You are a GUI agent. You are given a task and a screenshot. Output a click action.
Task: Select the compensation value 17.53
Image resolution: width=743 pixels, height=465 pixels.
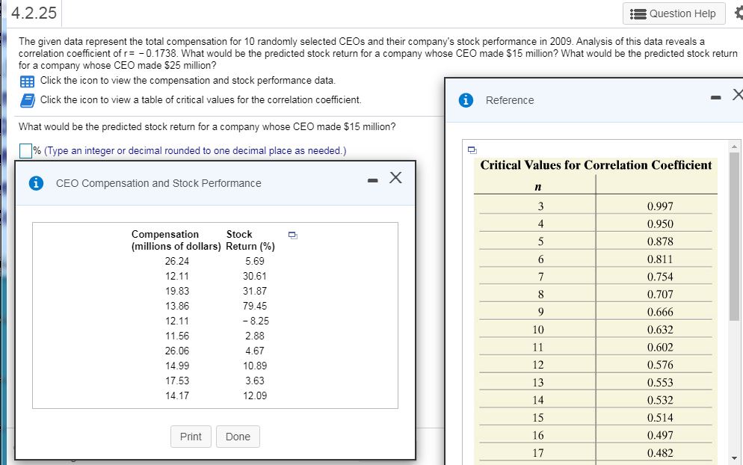point(177,381)
